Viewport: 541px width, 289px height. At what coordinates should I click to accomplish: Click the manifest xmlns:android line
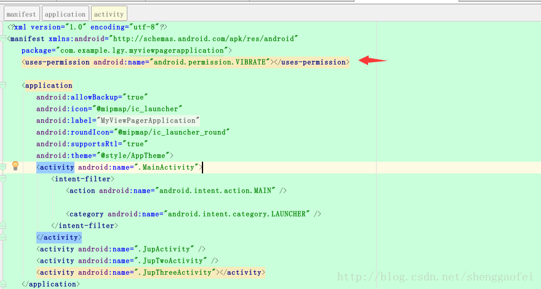point(153,39)
